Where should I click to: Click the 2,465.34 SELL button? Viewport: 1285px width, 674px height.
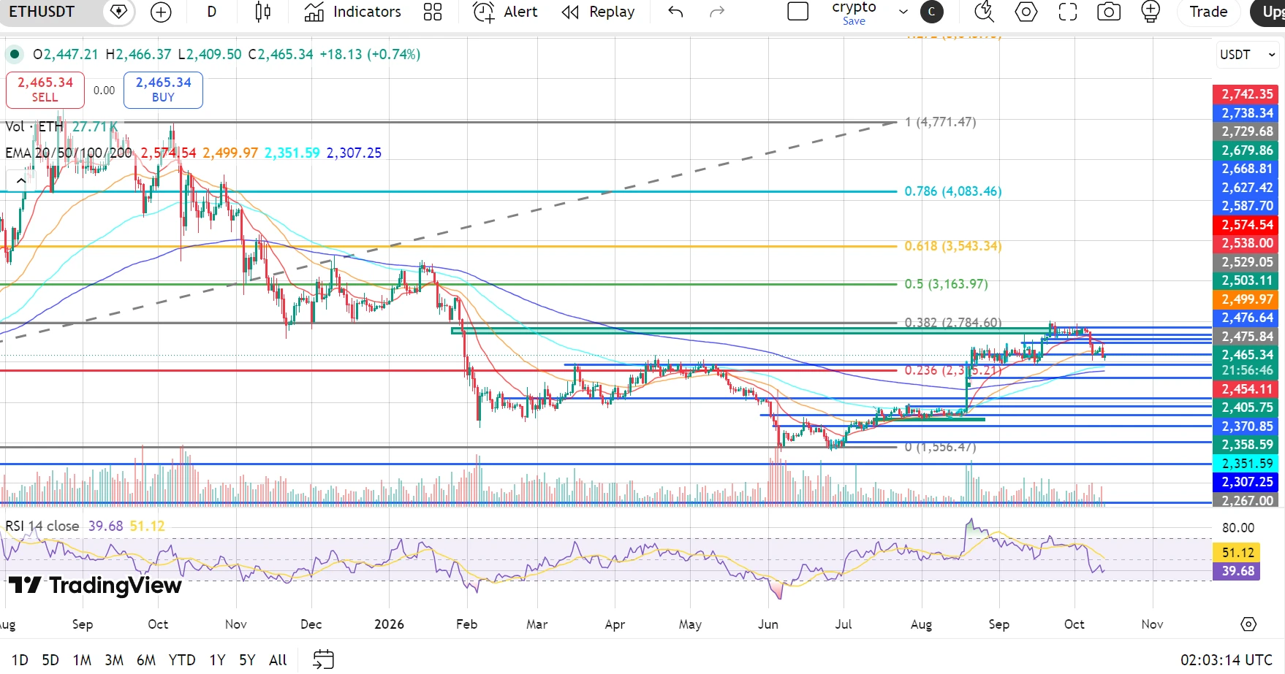45,90
